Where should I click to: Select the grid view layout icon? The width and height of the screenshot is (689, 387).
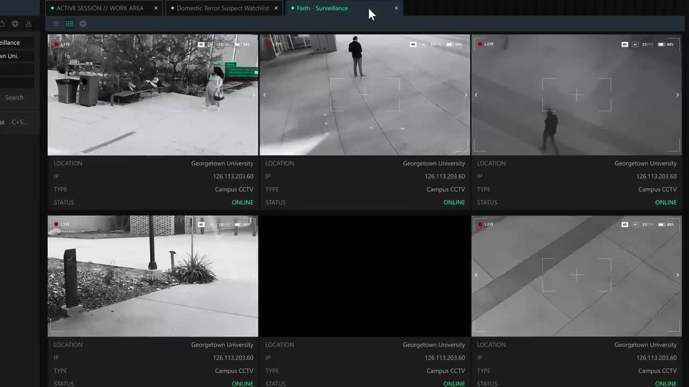tap(69, 24)
